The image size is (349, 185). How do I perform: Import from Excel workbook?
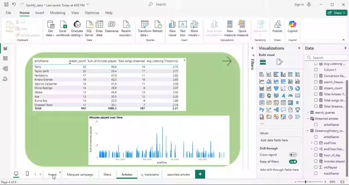point(63,28)
